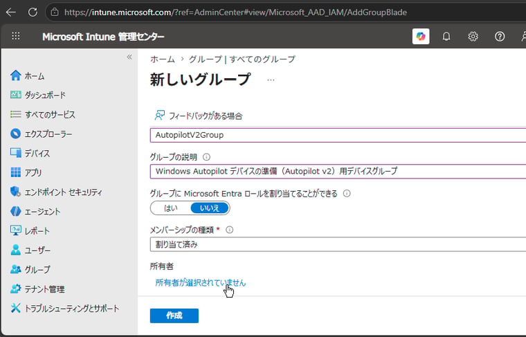Go to ホーム breadcrumb
526x337 pixels.
coord(163,60)
